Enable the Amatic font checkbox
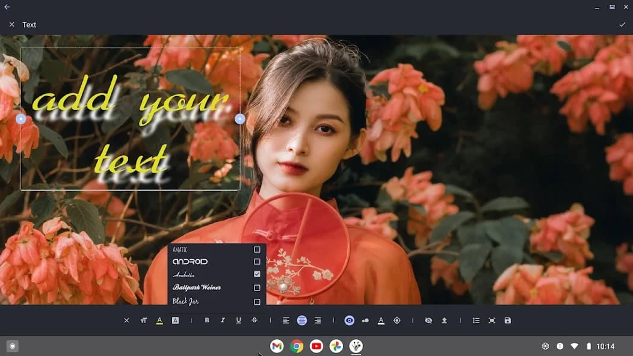Screen dimensions: 633x356 point(256,248)
